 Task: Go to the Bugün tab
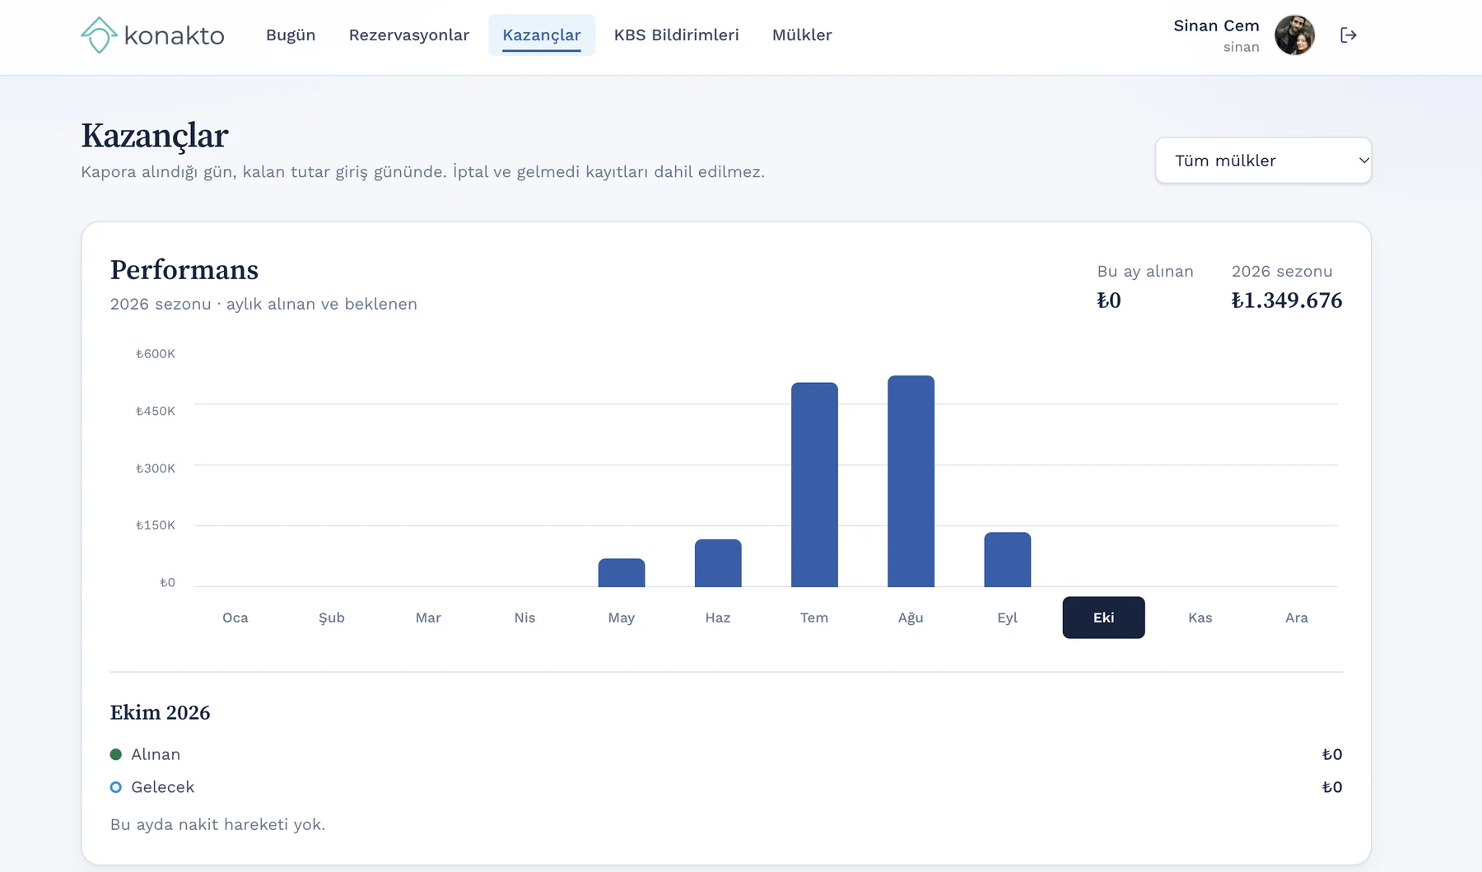click(291, 35)
